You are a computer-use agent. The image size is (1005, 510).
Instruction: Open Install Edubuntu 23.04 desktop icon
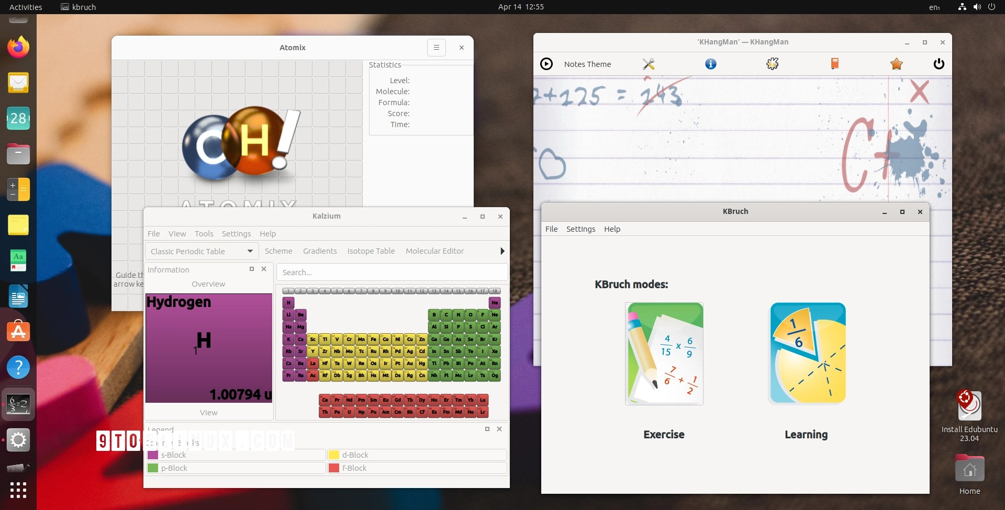click(969, 416)
